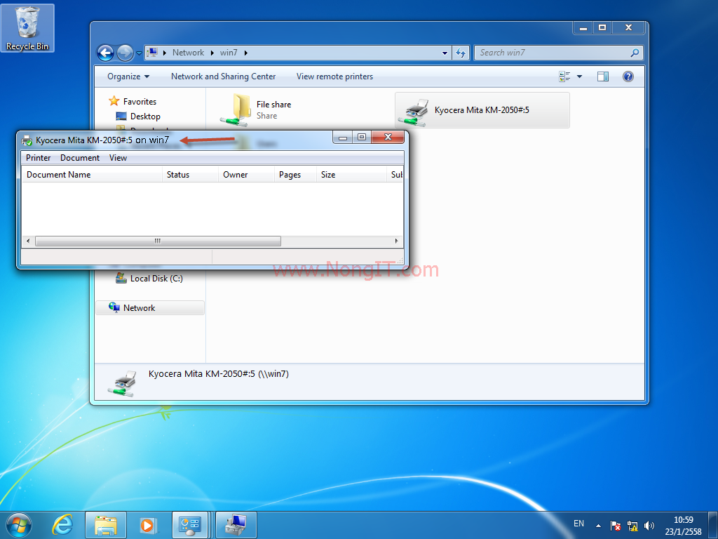Open Explorer help icon
Screen dimensions: 718x539
(628, 76)
